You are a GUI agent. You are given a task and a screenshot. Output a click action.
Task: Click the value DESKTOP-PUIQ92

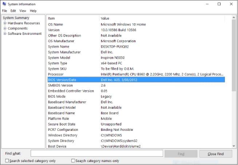click(115, 47)
